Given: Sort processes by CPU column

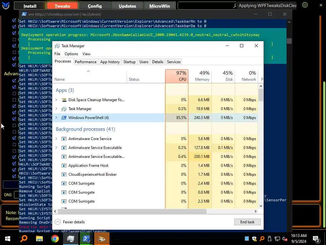Looking at the screenshot, I should click(177, 76).
